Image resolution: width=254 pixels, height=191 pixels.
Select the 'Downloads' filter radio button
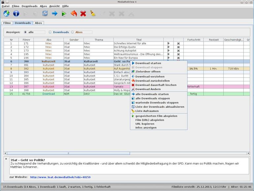click(50, 32)
